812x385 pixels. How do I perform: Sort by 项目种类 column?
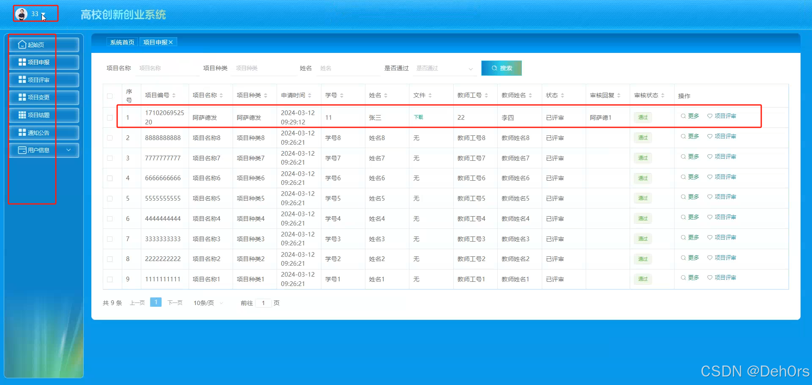click(x=266, y=96)
